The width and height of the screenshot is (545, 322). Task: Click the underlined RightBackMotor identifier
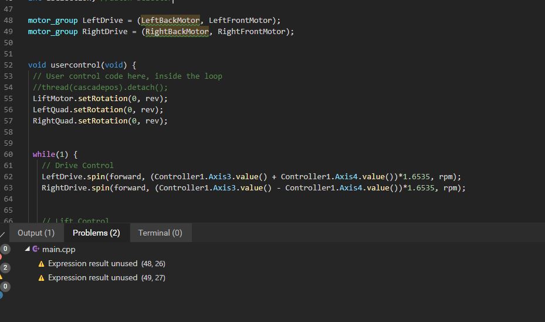177,32
